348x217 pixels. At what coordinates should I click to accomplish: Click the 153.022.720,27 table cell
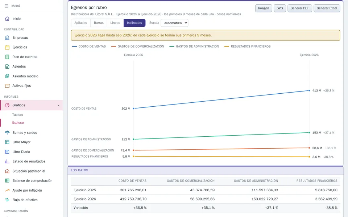point(265,199)
